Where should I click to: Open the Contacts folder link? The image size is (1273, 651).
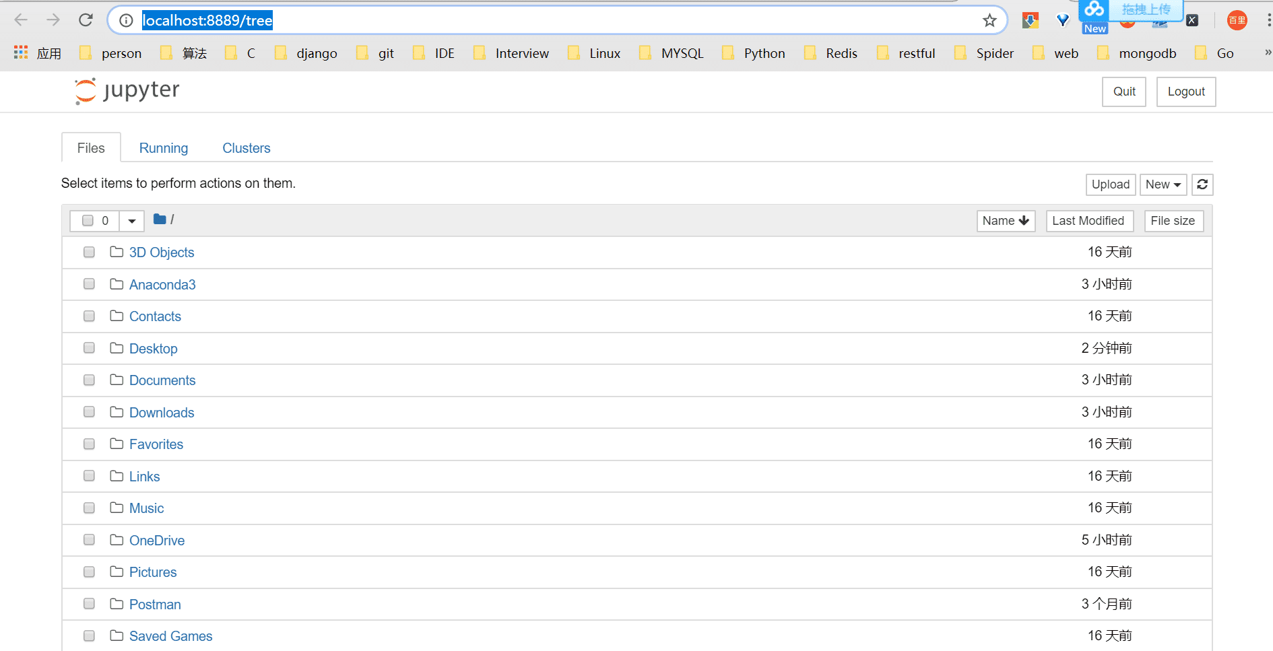(155, 316)
